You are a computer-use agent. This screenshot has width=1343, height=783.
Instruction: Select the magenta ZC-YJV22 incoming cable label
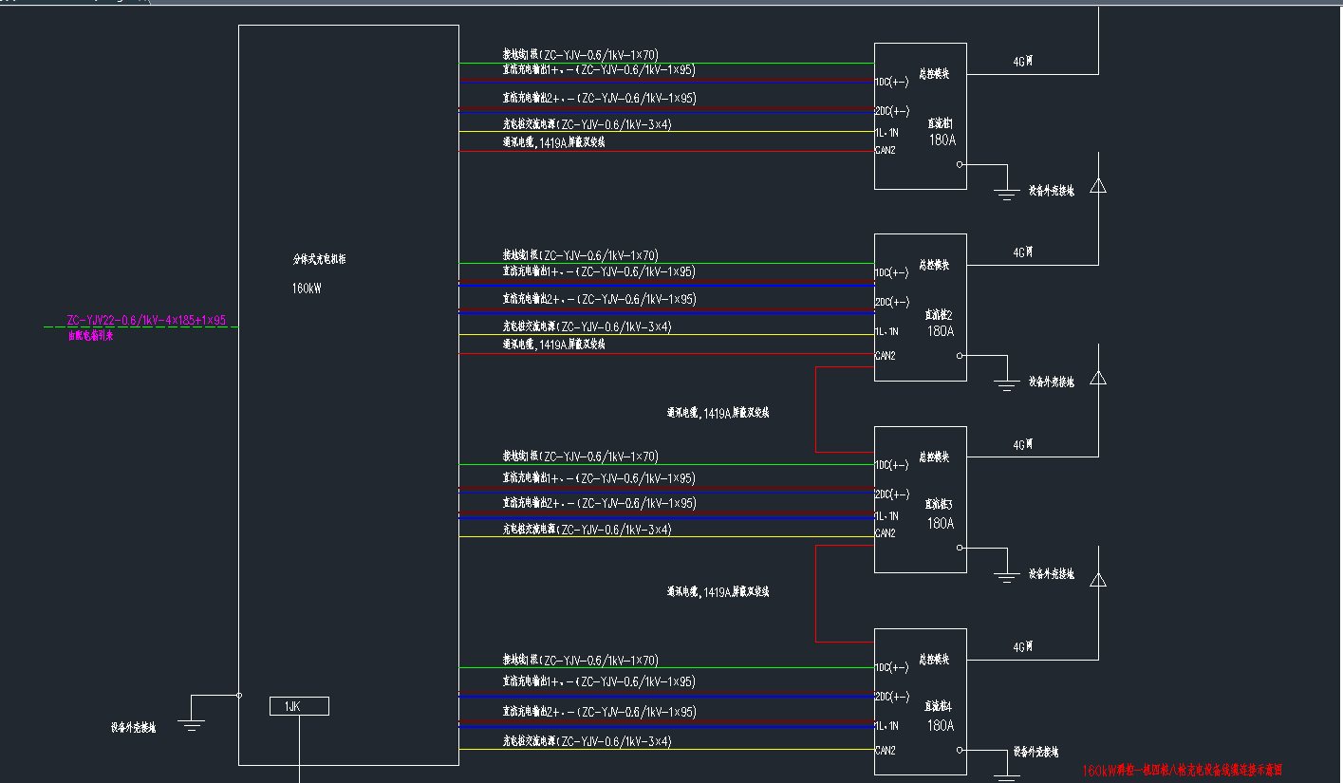146,320
